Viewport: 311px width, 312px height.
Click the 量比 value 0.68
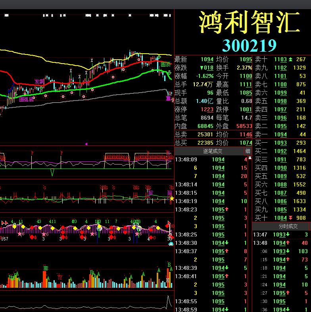(246, 101)
